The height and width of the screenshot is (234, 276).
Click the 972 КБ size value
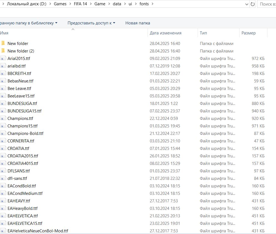[258, 58]
